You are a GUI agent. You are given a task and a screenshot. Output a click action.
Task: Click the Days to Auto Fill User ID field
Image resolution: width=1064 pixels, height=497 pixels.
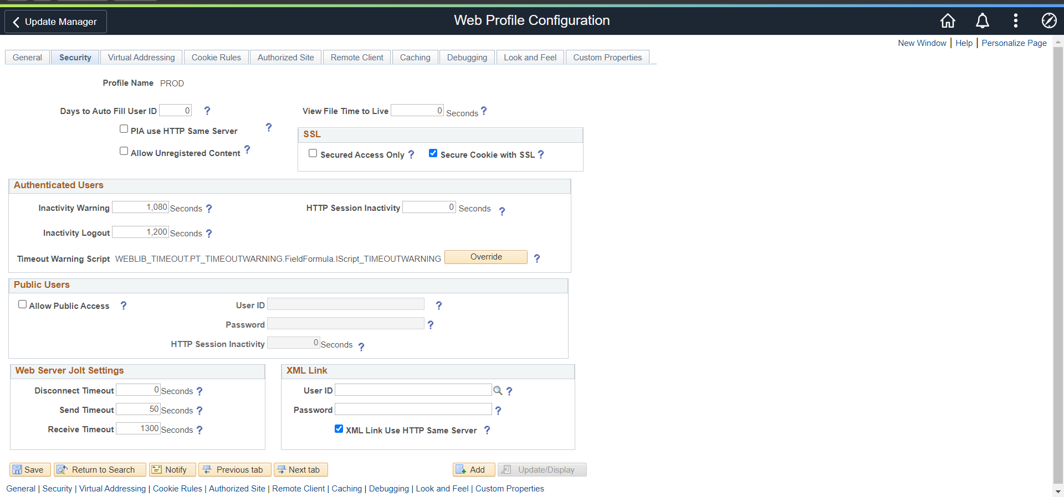(175, 111)
